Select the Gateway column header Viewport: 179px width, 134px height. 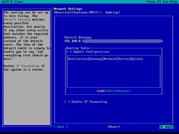click(96, 59)
